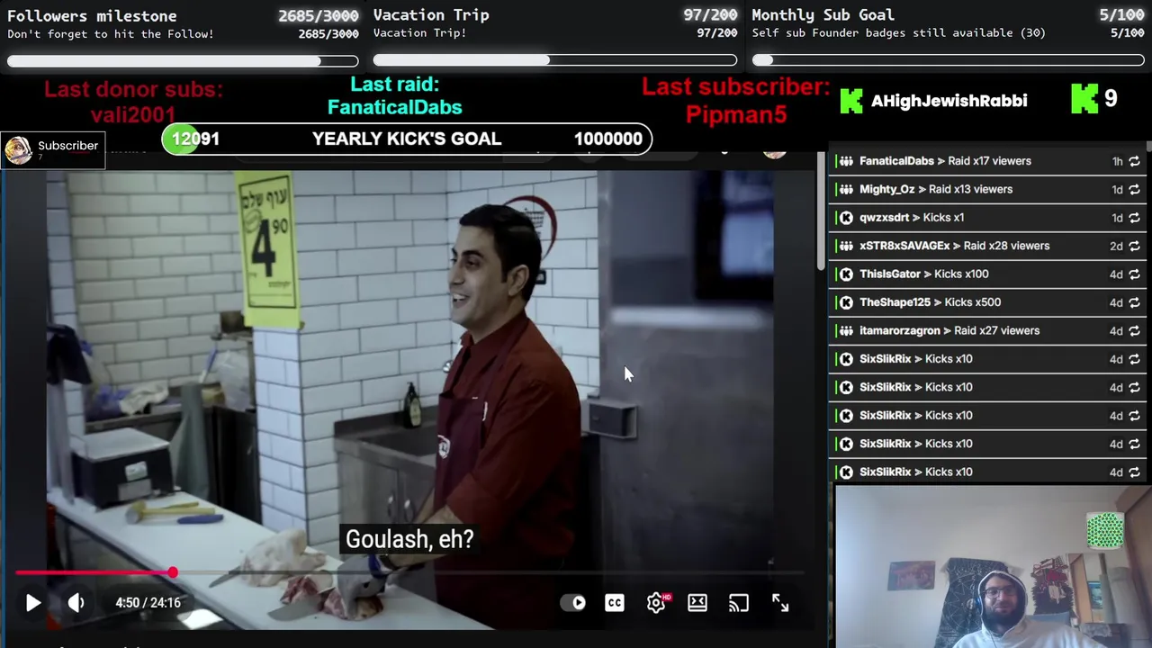Image resolution: width=1152 pixels, height=648 pixels.
Task: Mute the video with the speaker icon
Action: point(76,603)
